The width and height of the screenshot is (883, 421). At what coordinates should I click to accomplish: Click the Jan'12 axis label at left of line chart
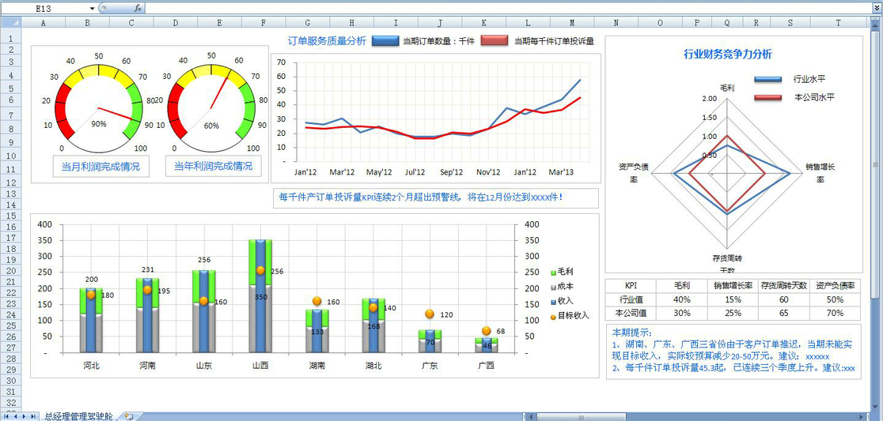(305, 172)
